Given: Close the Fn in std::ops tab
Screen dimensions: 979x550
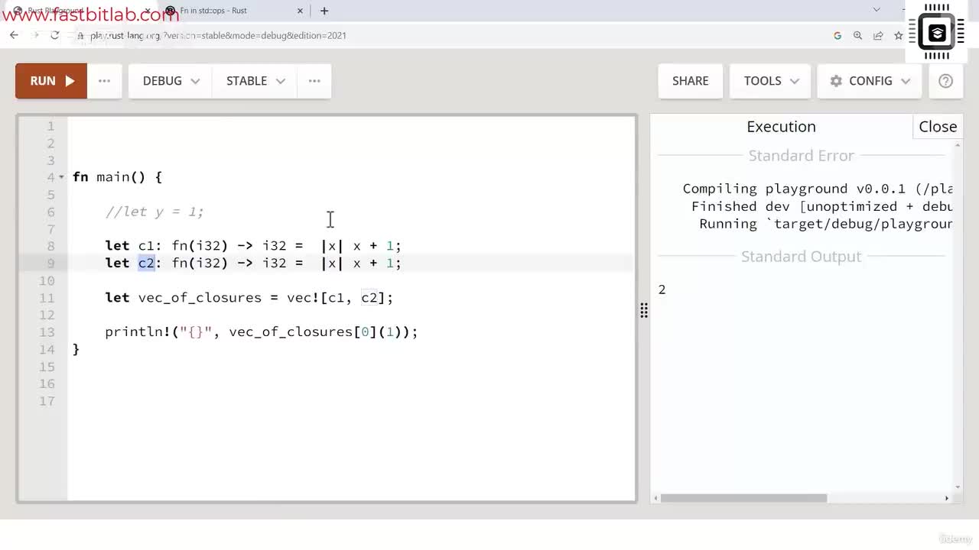Looking at the screenshot, I should (x=301, y=11).
